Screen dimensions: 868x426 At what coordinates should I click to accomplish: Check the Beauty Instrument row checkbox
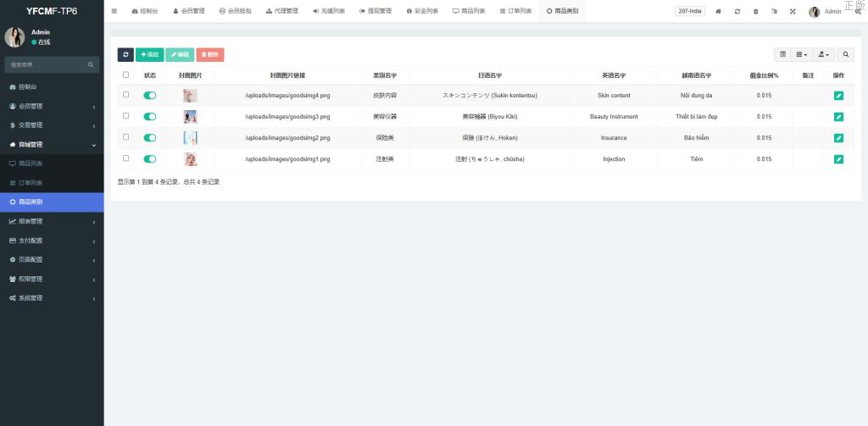click(x=125, y=116)
